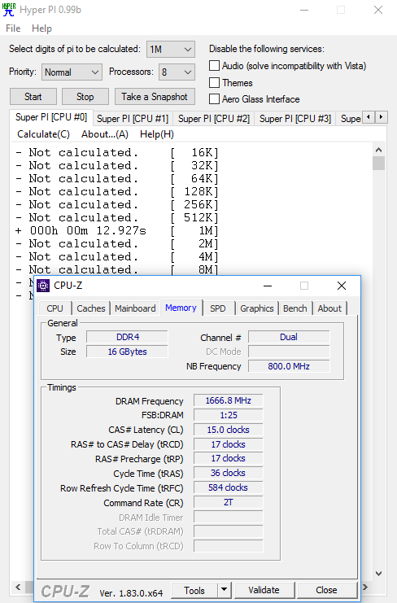Click the CPU-Z Close button
The image size is (397, 603).
pos(327,590)
